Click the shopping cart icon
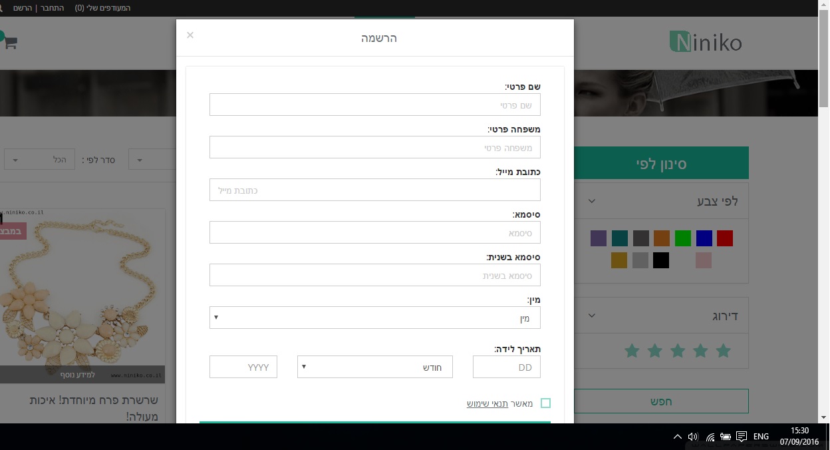This screenshot has width=830, height=450. tap(9, 43)
